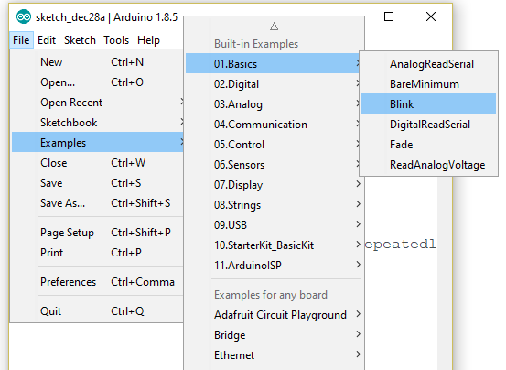
Task: Expand the 02.Digital examples category
Action: pos(274,84)
